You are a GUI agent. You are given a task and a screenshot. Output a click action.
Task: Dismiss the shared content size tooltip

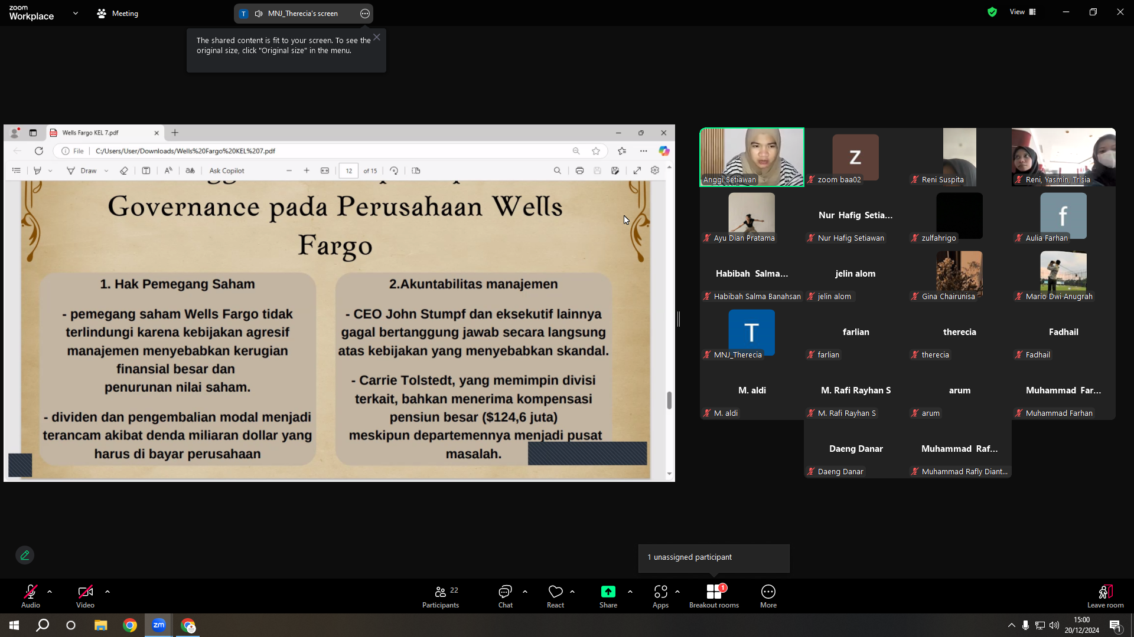coord(377,37)
